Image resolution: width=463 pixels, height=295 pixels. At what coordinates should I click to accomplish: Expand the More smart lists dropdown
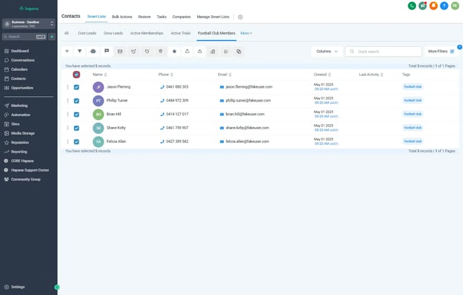click(x=246, y=32)
